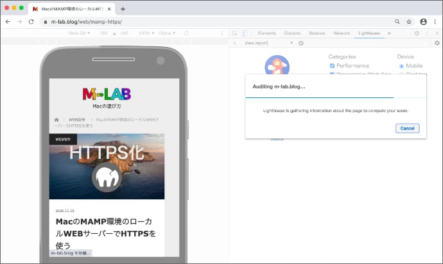Open the Moto G4 device dropdown
The height and width of the screenshot is (264, 443).
[x=79, y=33]
